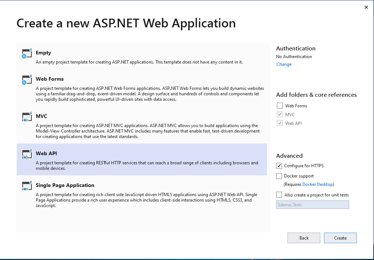The height and width of the screenshot is (260, 374).
Task: Close the dialog window
Action: point(366,7)
